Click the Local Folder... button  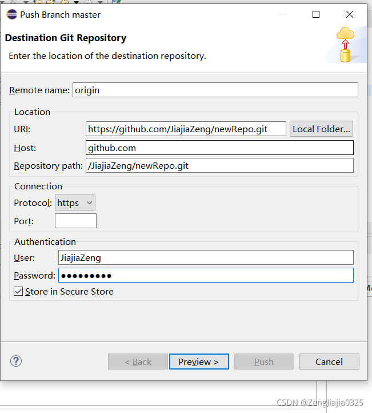[321, 129]
